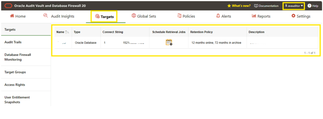Open Target Groups in the sidebar
323x119 pixels.
[x=26, y=72]
